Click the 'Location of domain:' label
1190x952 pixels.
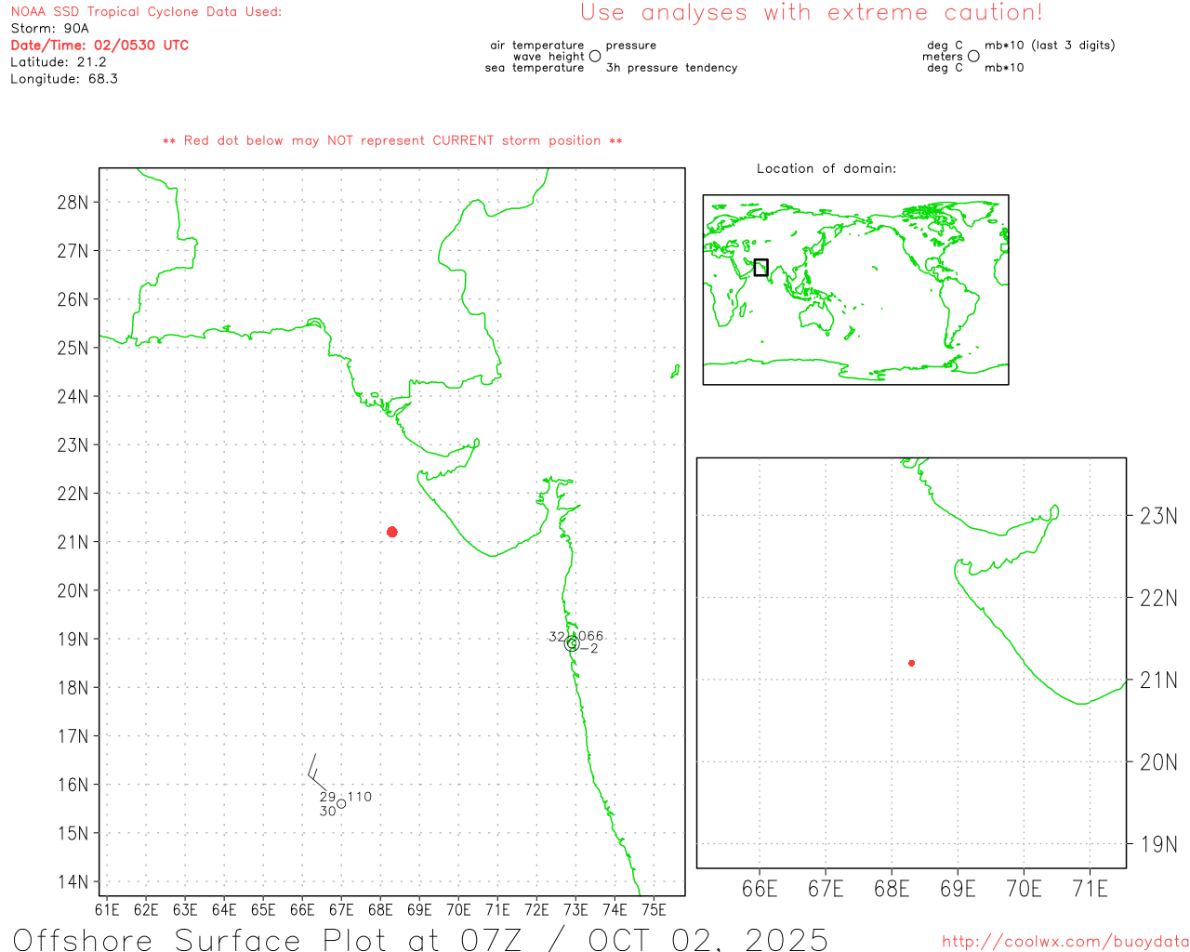pos(826,168)
